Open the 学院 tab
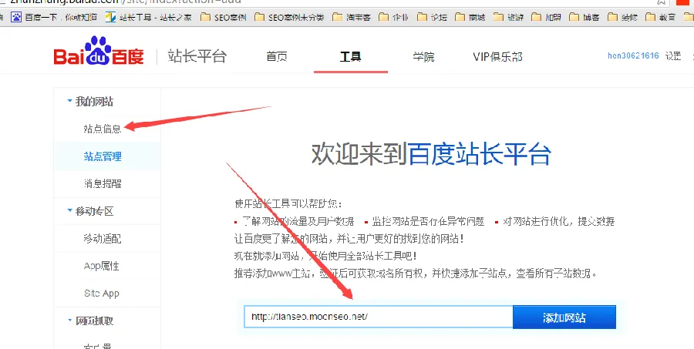Viewport: 694px width, 349px height. tap(423, 56)
